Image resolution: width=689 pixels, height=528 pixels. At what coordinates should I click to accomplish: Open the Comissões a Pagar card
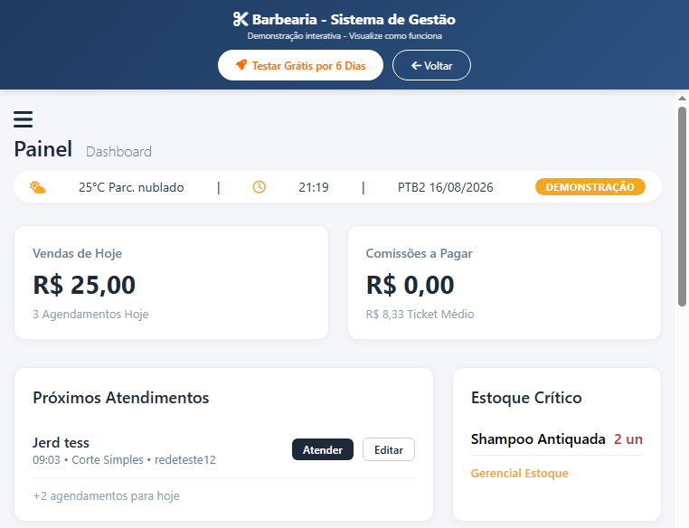tap(505, 282)
